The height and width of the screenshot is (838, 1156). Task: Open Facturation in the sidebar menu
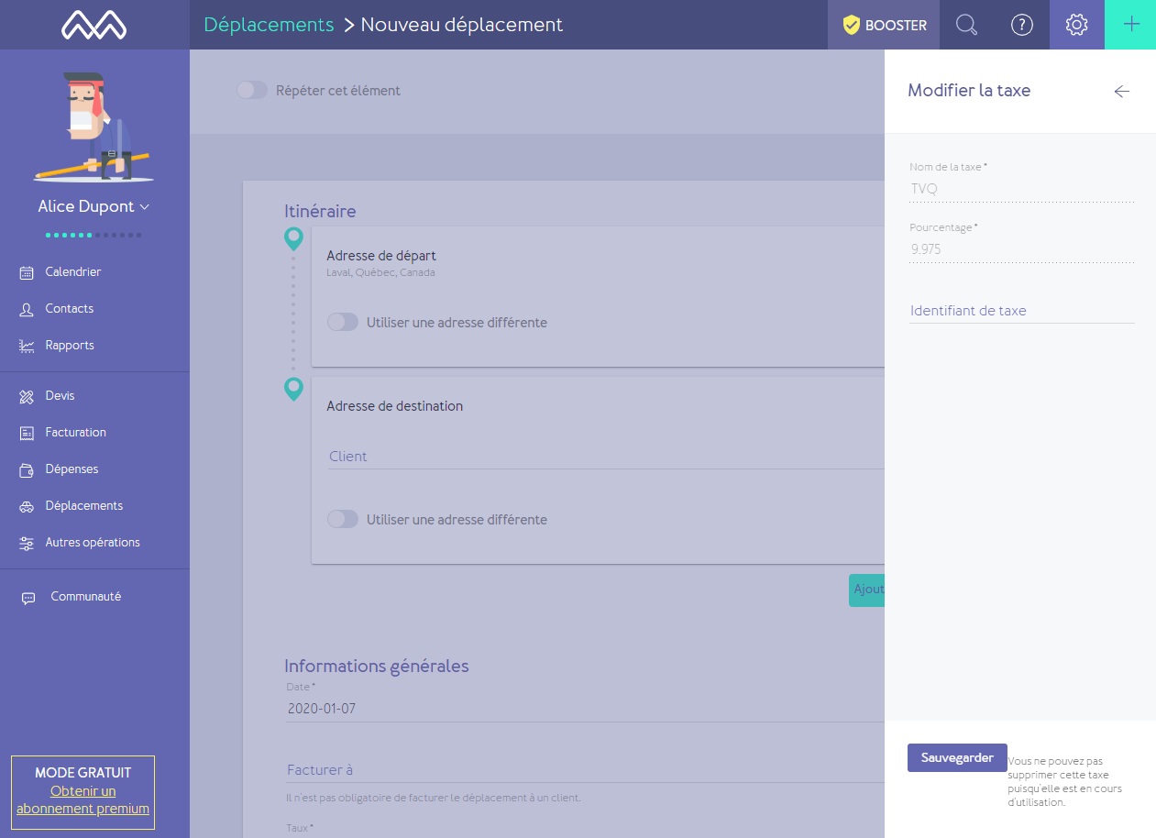[75, 433]
